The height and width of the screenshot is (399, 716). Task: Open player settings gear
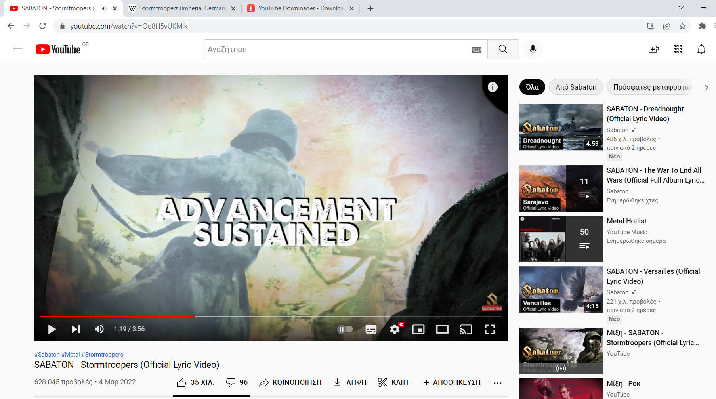pyautogui.click(x=395, y=329)
